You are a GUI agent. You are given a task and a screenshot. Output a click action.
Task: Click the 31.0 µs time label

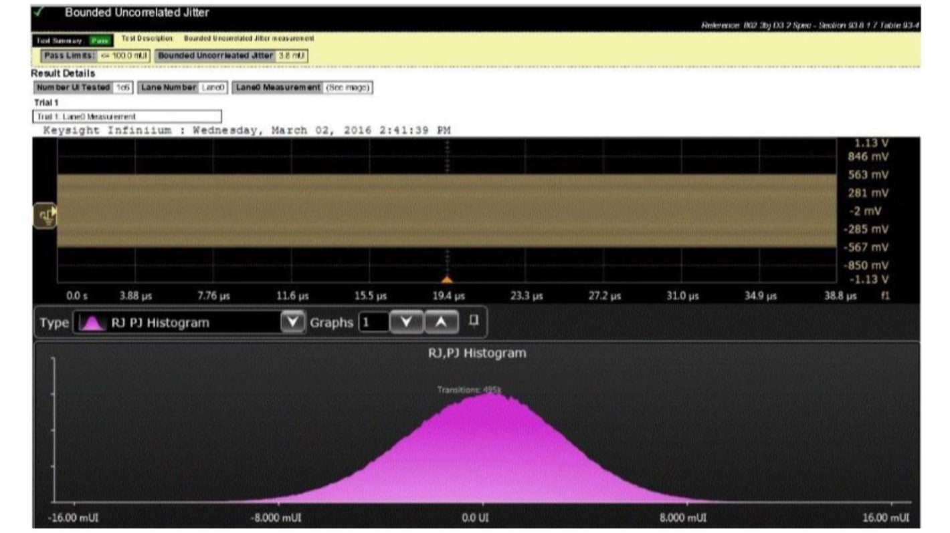tap(682, 295)
